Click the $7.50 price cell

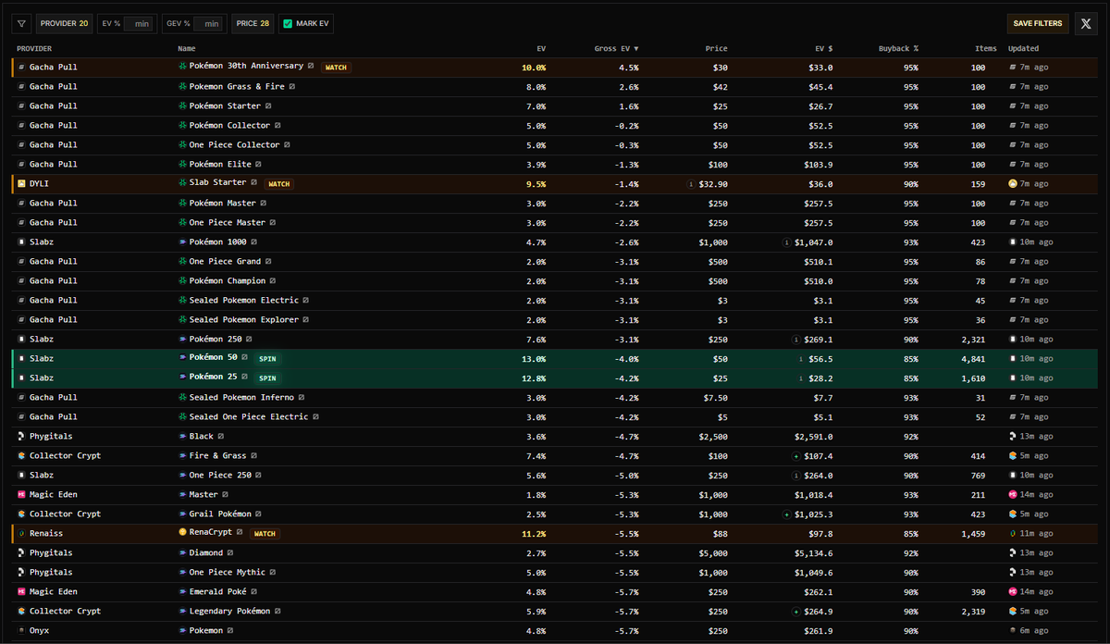(716, 397)
